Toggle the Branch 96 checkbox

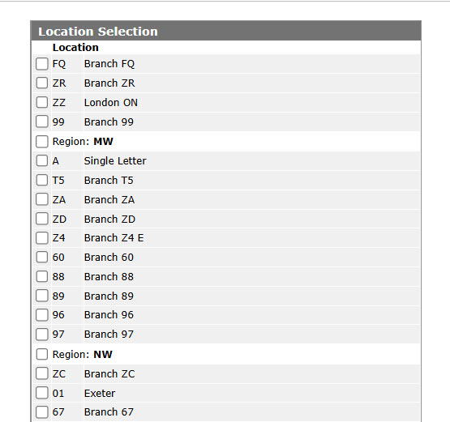pyautogui.click(x=42, y=315)
